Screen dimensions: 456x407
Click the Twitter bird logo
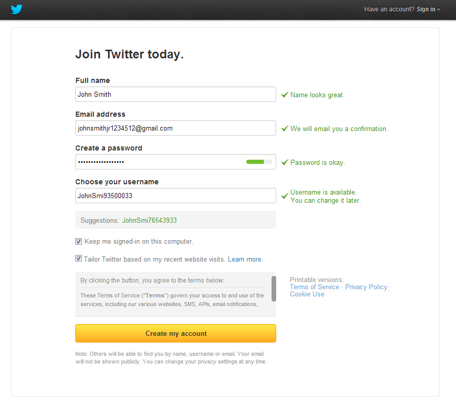(16, 9)
